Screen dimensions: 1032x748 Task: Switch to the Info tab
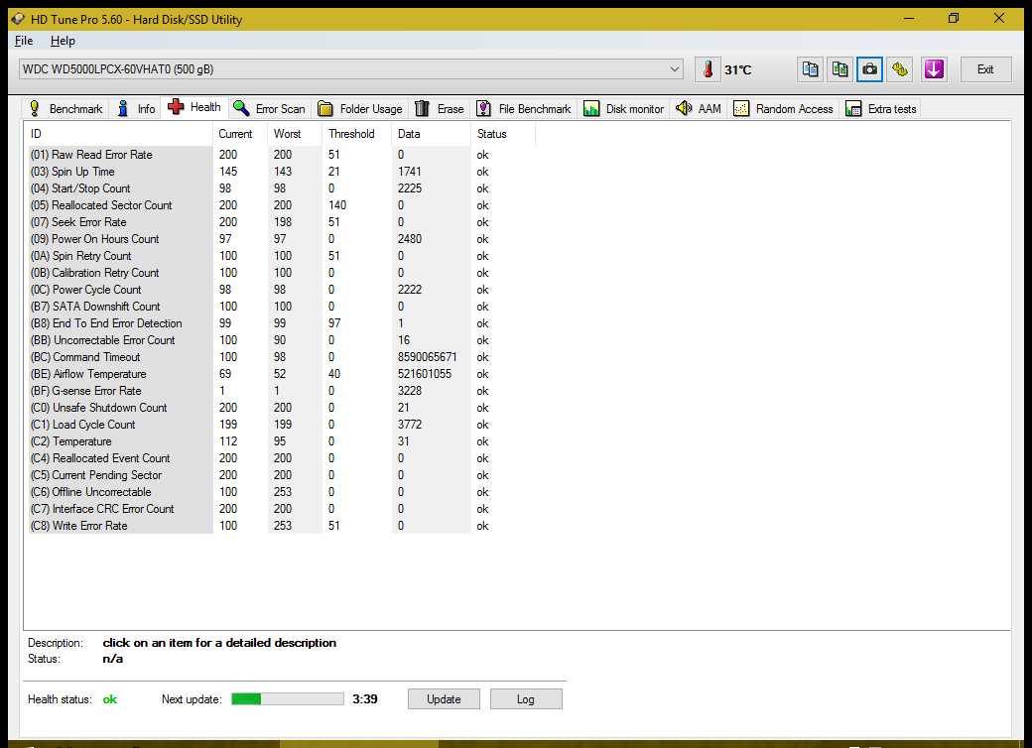click(137, 108)
